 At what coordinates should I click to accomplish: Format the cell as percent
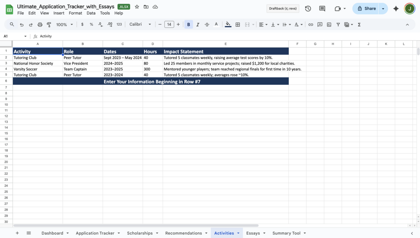coord(92,24)
